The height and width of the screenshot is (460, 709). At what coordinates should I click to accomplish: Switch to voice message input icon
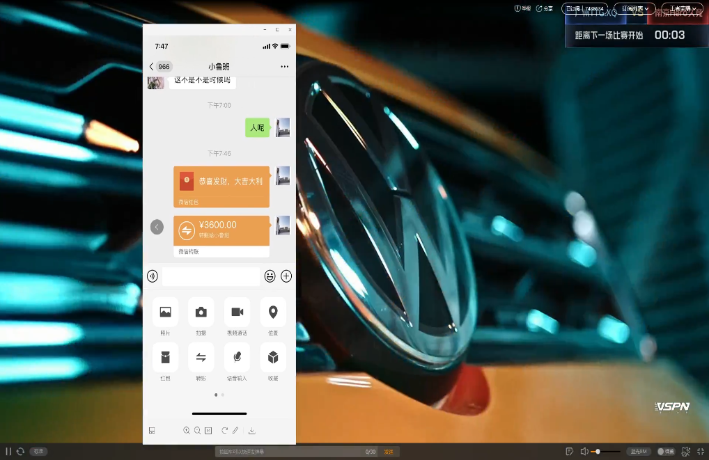pos(153,276)
